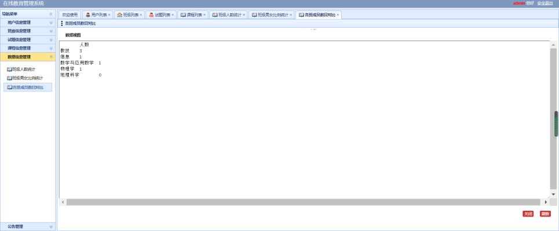Click the green vertical scrollbar thumb
Viewport: 559px width, 231px height.
coord(556,124)
